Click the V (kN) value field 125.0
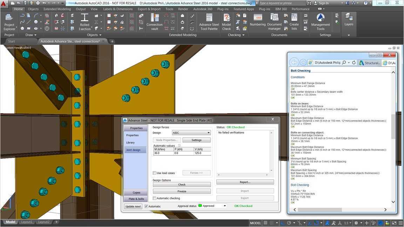Viewport: 404px width, 227px height. (x=202, y=153)
